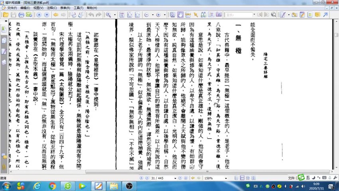Click the Windows Start button
The width and height of the screenshot is (339, 191).
[6, 186]
